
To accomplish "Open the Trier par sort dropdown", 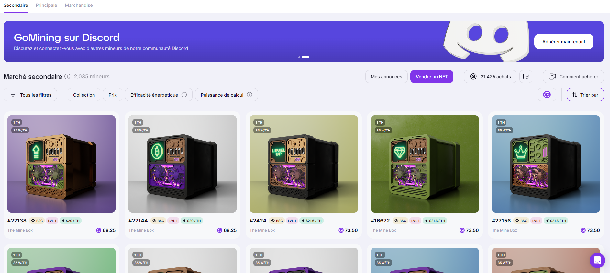I will tap(585, 95).
